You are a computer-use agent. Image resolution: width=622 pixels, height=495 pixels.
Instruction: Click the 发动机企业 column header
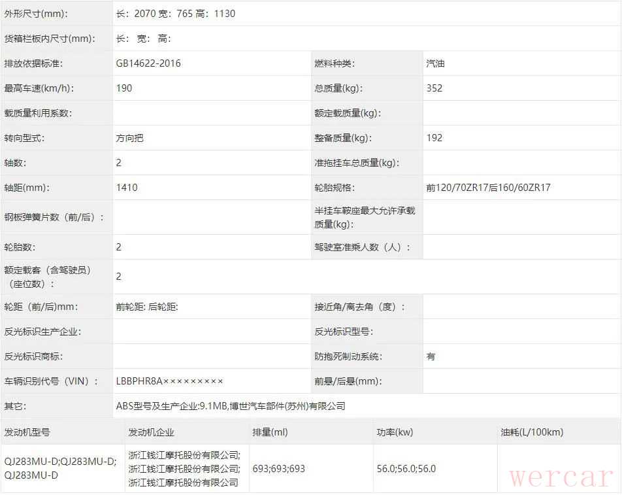(152, 432)
